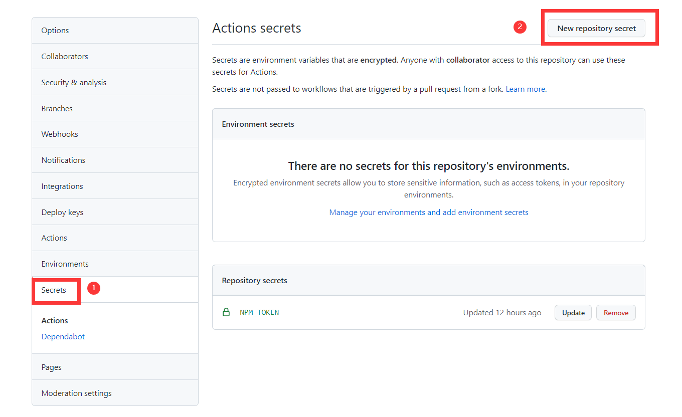Open Security & analysis settings

pos(115,82)
